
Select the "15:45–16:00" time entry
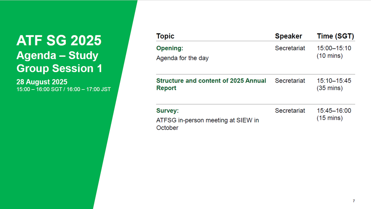pyautogui.click(x=334, y=111)
